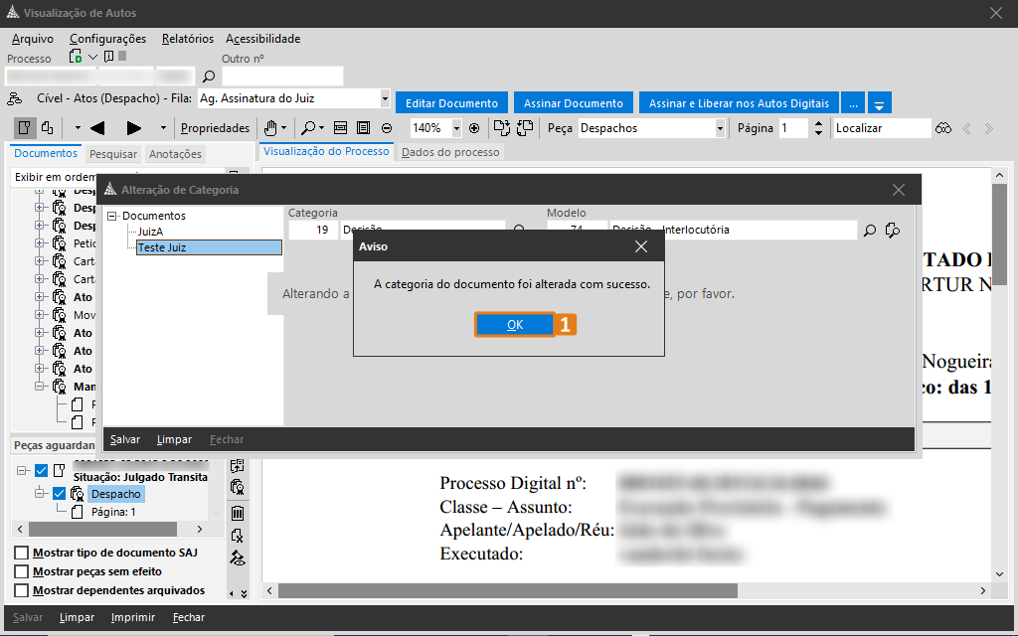Enable Mostrar tipo de documento SAJ
Screen dimensions: 1018x636
pyautogui.click(x=21, y=554)
